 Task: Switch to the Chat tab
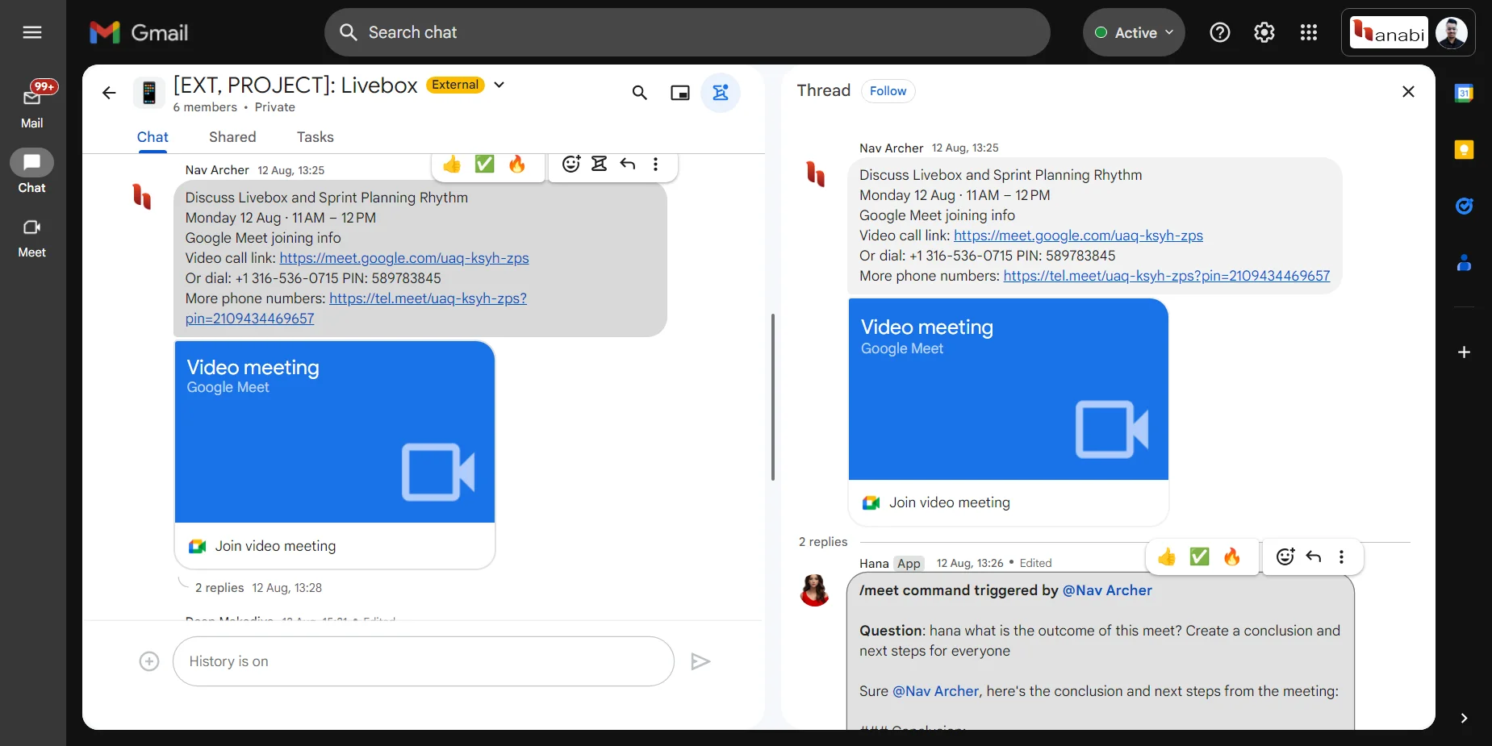153,137
